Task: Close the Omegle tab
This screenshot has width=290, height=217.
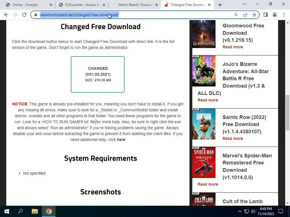Action: click(51, 5)
